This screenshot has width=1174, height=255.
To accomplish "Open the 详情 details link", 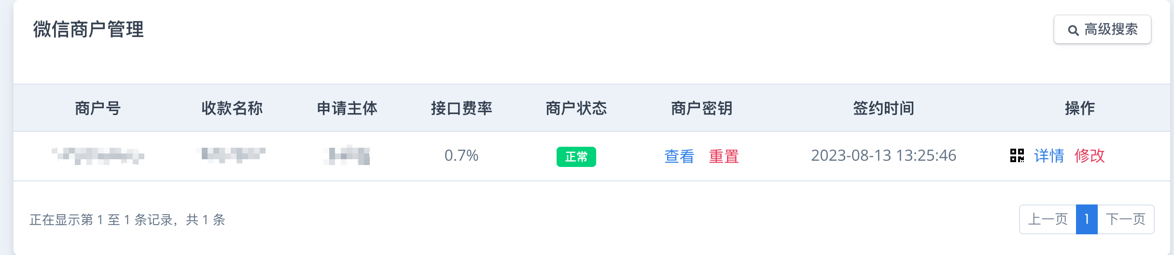I will click(x=1049, y=156).
